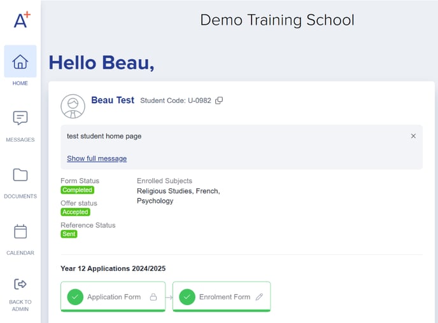Select the MESSAGES menu label
Viewport: 438px width, 323px height.
pos(20,140)
